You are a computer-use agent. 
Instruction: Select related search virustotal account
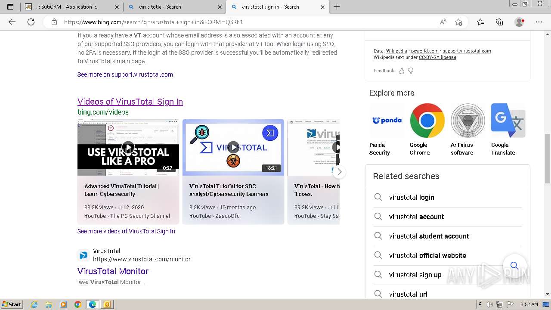448,217
